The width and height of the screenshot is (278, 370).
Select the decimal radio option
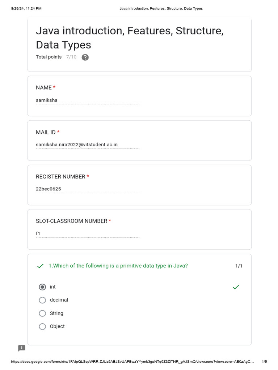(42, 300)
